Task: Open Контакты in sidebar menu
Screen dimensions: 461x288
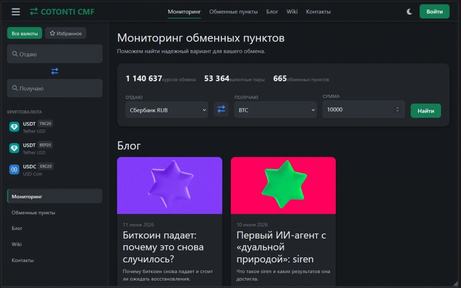Action: pos(55,260)
